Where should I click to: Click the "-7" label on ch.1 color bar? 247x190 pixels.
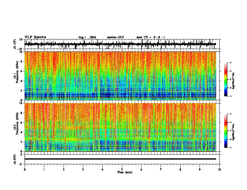(230, 96)
